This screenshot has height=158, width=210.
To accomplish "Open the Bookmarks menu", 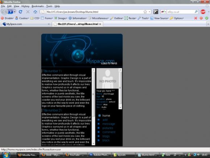I will (38, 6).
